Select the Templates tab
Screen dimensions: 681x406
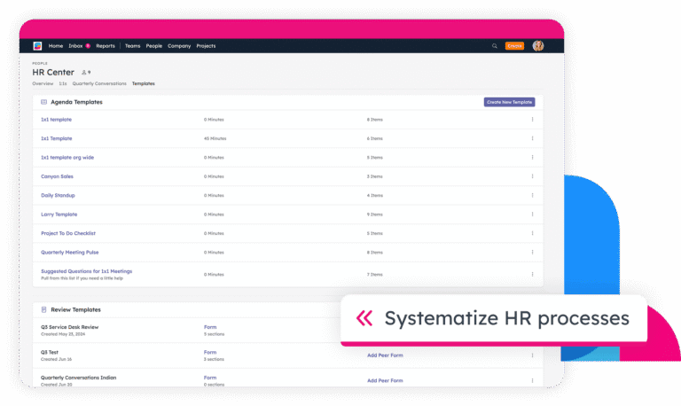[x=144, y=83]
